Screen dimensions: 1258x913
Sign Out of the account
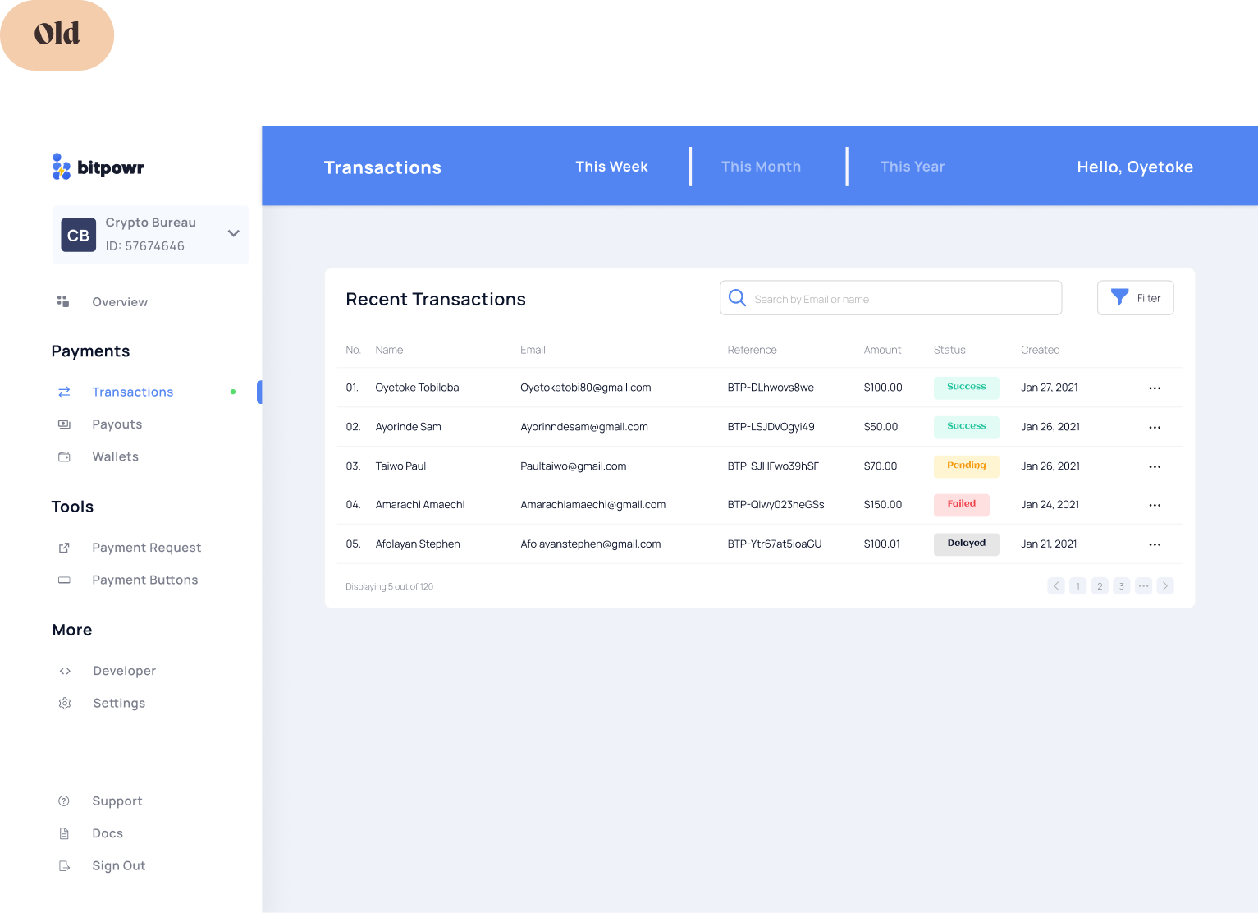(x=119, y=866)
